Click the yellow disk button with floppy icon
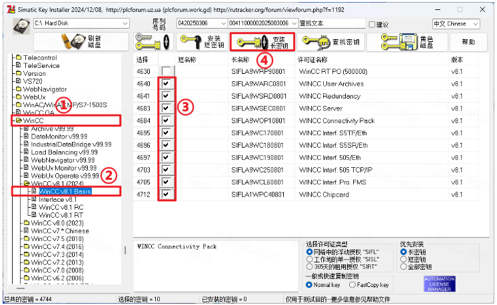 tap(407, 41)
